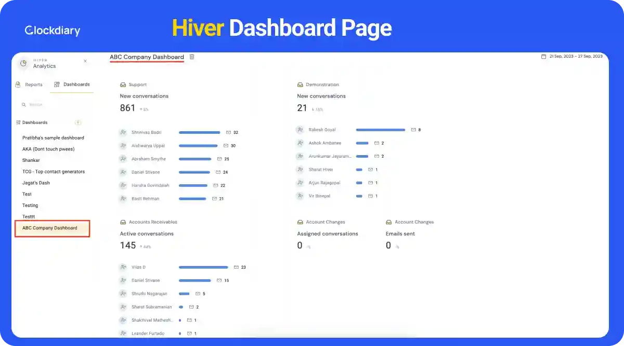The image size is (624, 346).
Task: Open the Testtt dashboard
Action: coord(29,217)
